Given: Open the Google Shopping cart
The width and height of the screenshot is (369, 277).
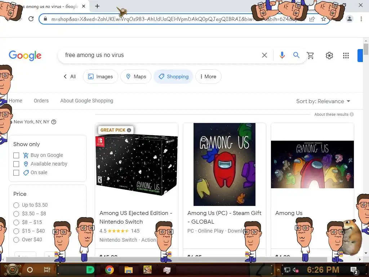Looking at the screenshot, I should (310, 55).
